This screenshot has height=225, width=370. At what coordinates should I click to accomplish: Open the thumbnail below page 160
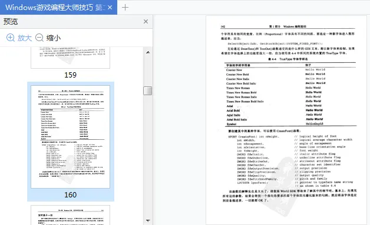click(70, 215)
